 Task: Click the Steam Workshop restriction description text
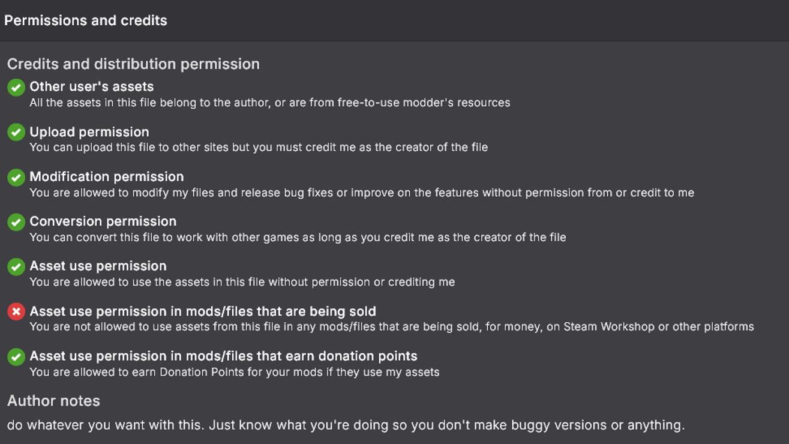[x=391, y=327]
